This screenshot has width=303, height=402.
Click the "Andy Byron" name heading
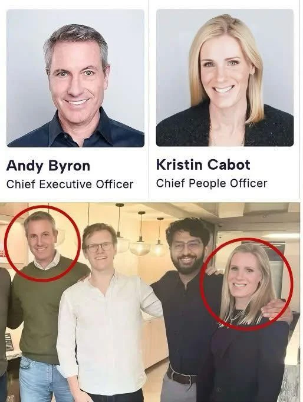pos(48,166)
